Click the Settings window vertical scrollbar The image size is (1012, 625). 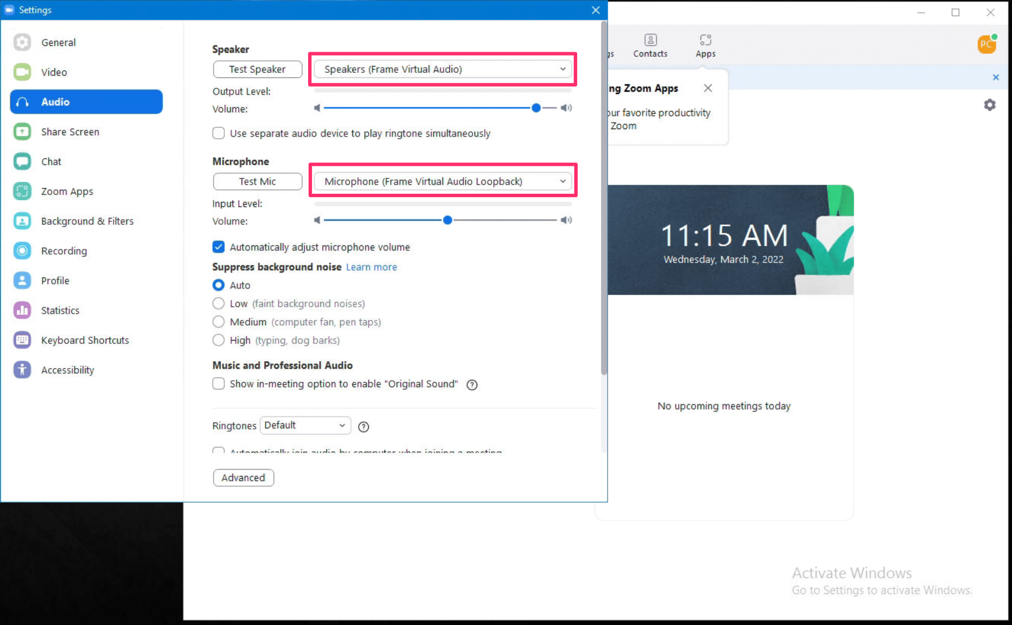click(604, 198)
